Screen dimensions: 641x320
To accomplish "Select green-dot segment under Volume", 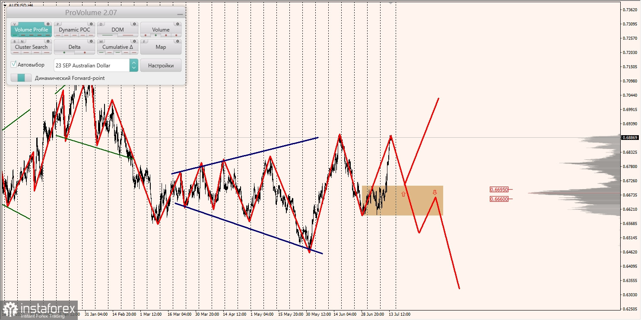I will 156,35.
